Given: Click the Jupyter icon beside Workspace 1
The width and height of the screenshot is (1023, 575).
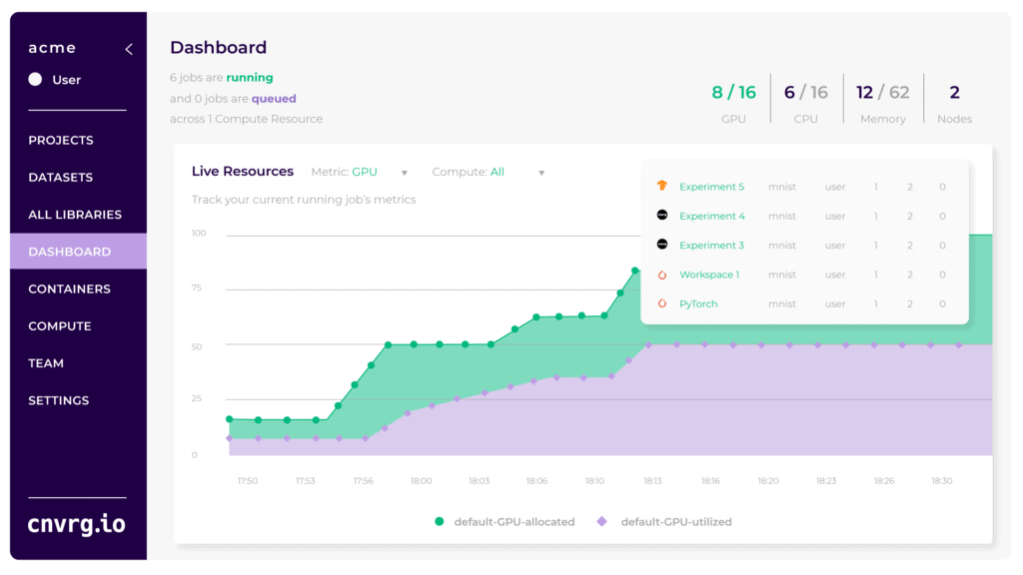Looking at the screenshot, I should (661, 275).
